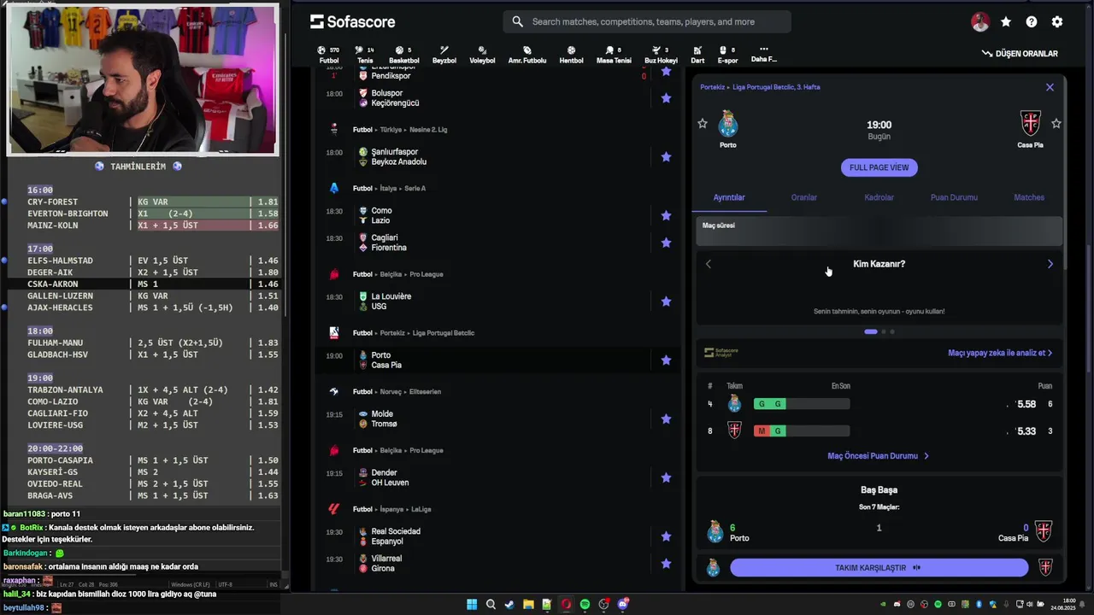
Task: Open Spotify from the taskbar
Action: 585,604
